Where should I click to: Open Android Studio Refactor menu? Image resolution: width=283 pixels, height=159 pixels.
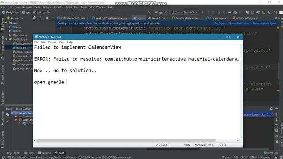pos(59,7)
